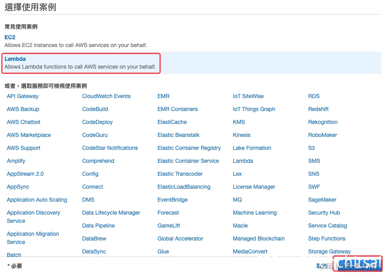Click the RoboMaker link

point(322,135)
